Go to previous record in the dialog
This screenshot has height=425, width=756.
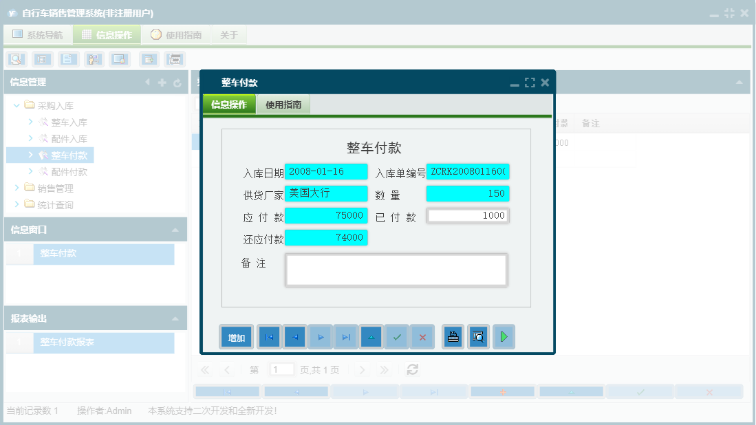tap(294, 336)
